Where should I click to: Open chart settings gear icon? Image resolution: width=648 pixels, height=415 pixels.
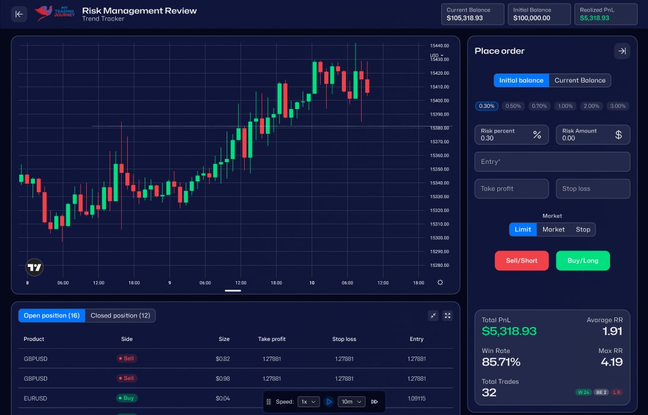(x=440, y=282)
